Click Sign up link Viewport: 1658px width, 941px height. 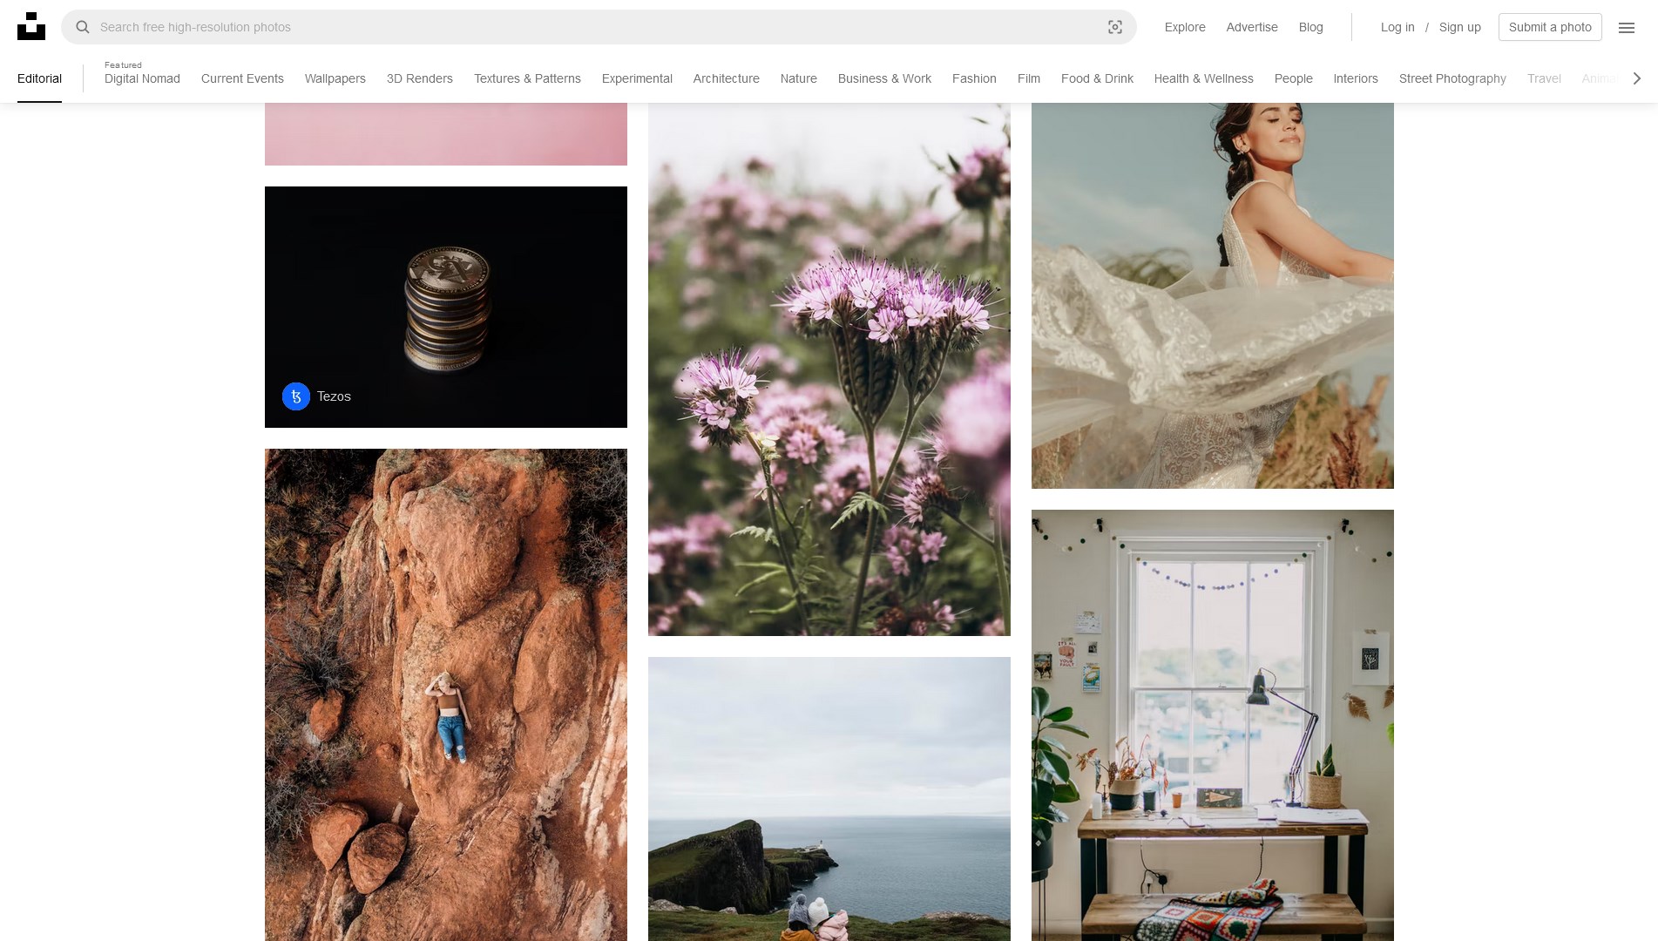tap(1459, 27)
